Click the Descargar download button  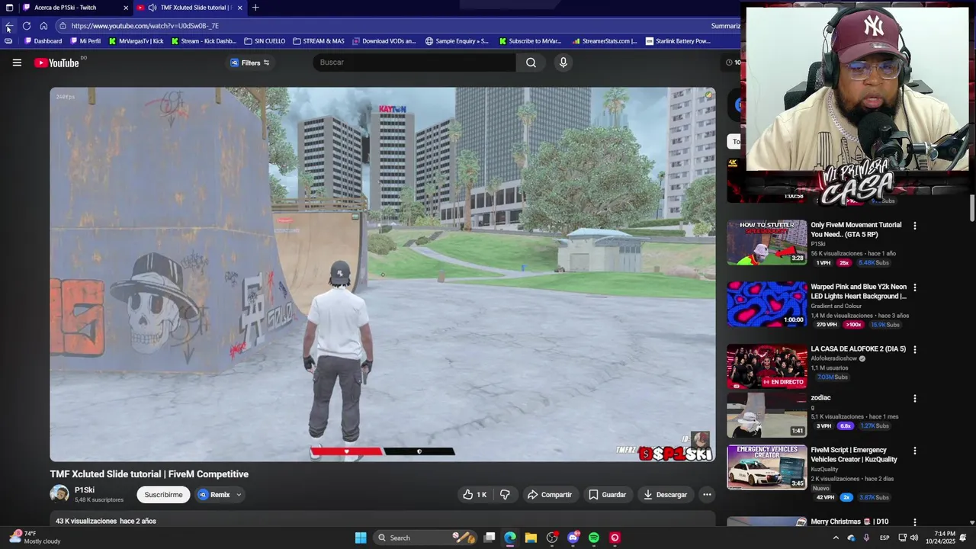[665, 495]
